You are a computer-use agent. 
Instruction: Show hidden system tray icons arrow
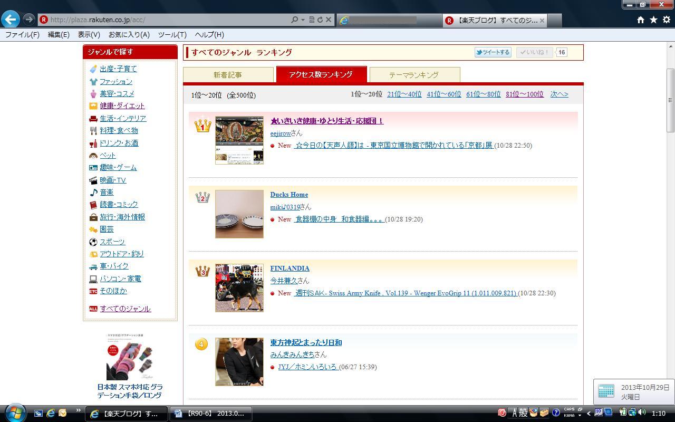pos(589,413)
